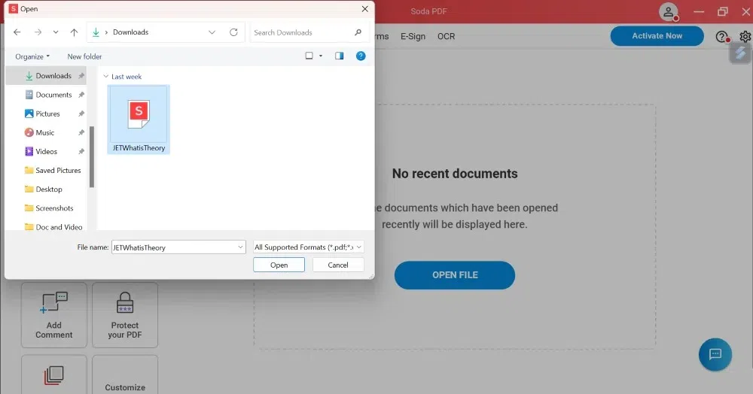Select the JETWhatisTheory file thumbnail
Screen dimensions: 753x394
(x=139, y=120)
